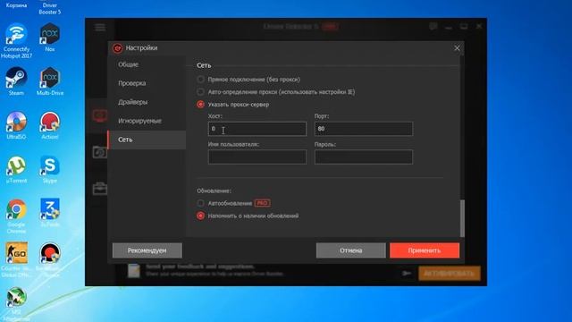Viewport: 572px width, 322px height.
Task: Click the feedback note icon in Driver Booster footer
Action: click(134, 270)
